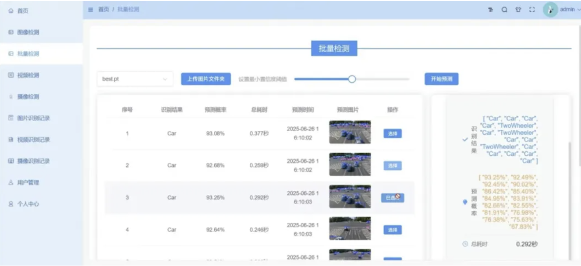
Task: Click the 92.64% probability cell
Action: point(216,230)
